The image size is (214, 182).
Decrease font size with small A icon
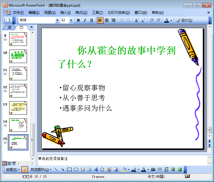point(143,20)
